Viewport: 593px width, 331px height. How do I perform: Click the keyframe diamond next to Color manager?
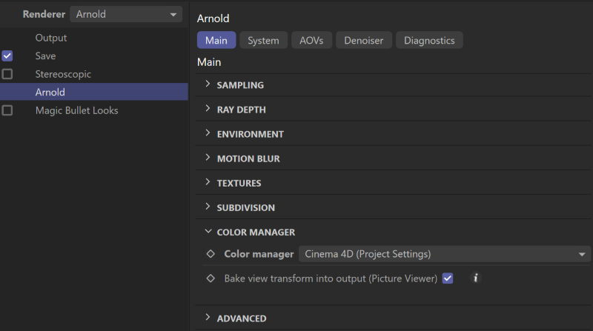tap(211, 254)
